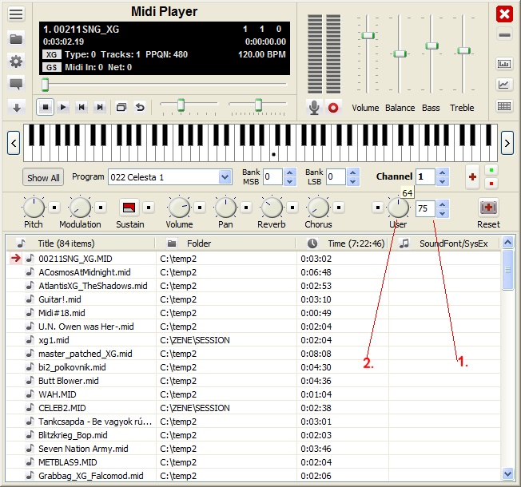The height and width of the screenshot is (487, 521).
Task: Decrease the User controller number 75
Action: tap(442, 213)
